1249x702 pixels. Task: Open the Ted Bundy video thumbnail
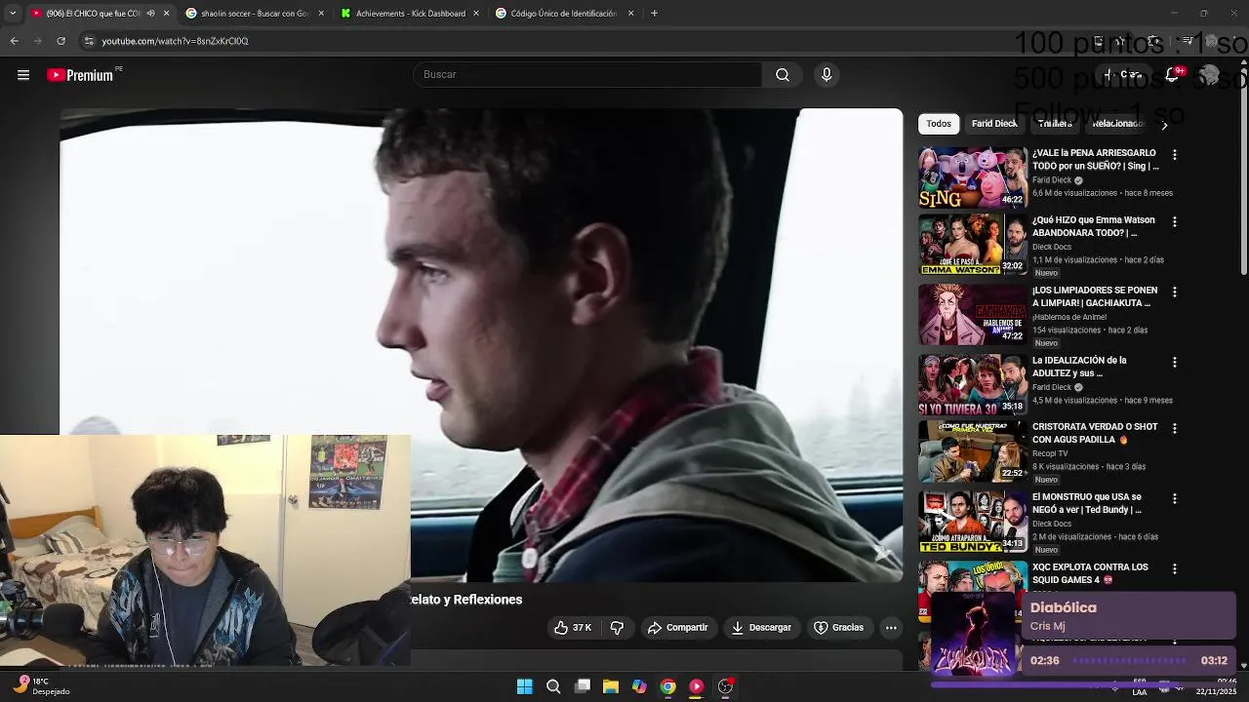(973, 522)
